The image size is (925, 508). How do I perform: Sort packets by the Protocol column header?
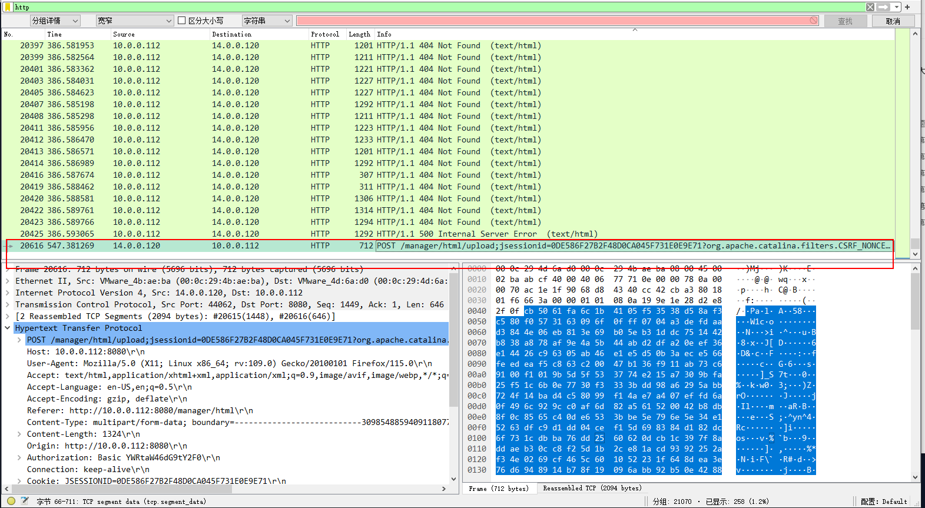[324, 34]
